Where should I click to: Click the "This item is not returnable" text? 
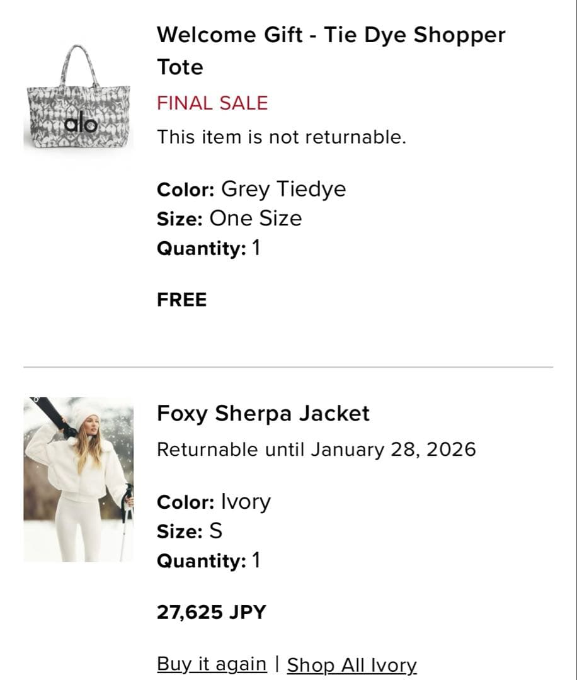click(x=282, y=137)
